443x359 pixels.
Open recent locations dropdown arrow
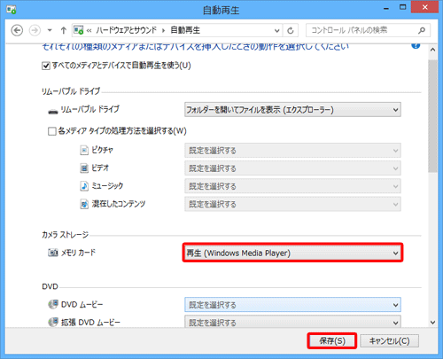[50, 30]
